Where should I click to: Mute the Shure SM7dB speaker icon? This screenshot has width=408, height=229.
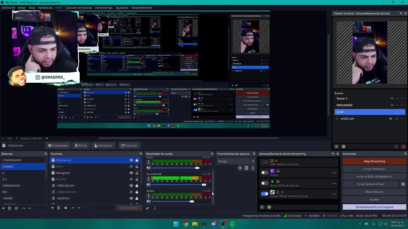(149, 184)
